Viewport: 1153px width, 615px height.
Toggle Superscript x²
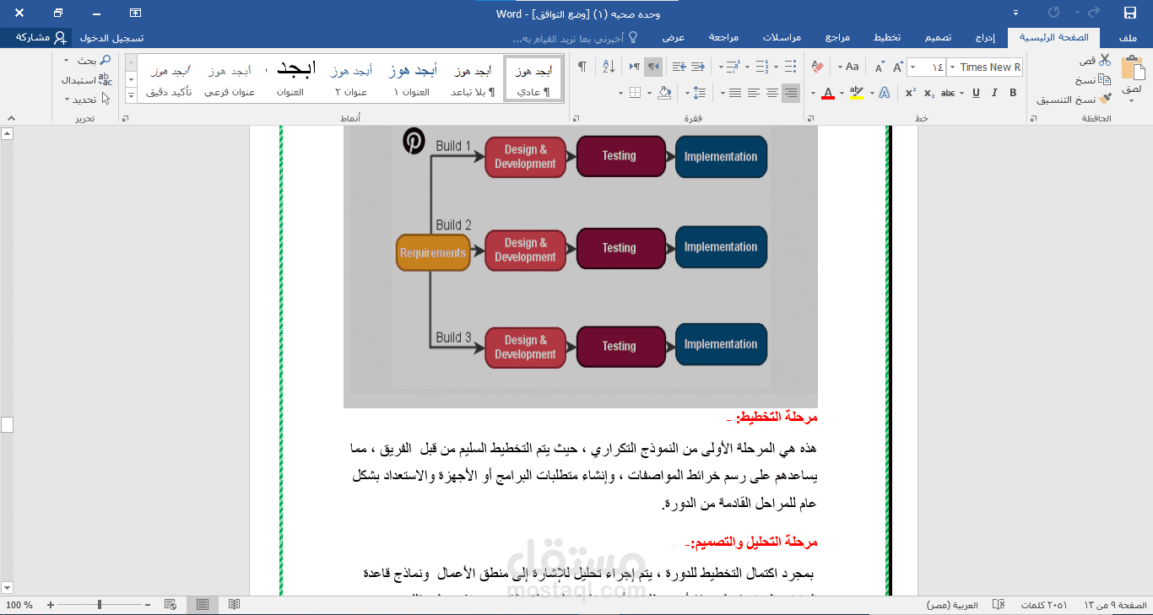point(911,93)
